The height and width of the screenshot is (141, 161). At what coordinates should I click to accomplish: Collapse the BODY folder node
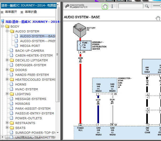point(2,26)
